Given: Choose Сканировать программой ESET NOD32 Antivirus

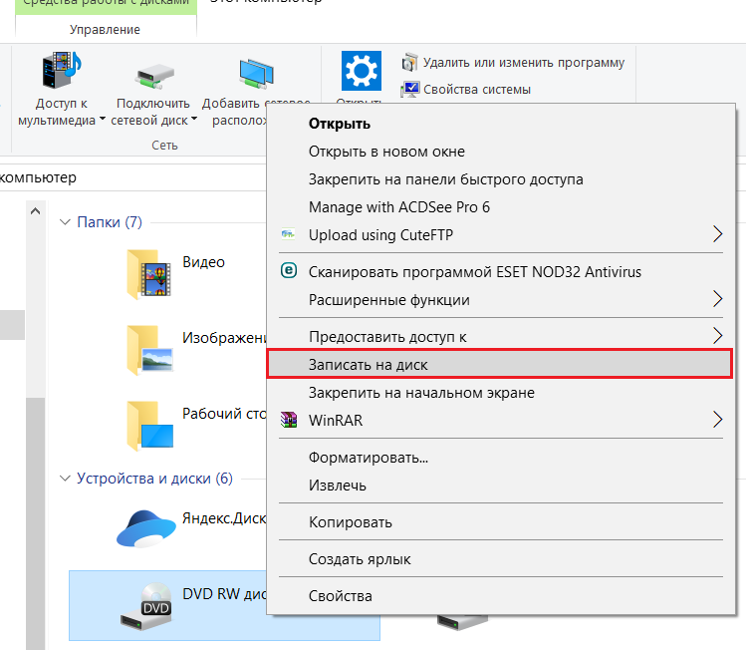Looking at the screenshot, I should pyautogui.click(x=501, y=272).
